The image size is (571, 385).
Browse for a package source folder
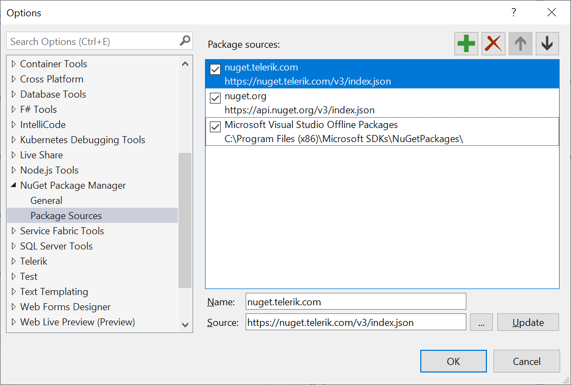[x=481, y=322]
